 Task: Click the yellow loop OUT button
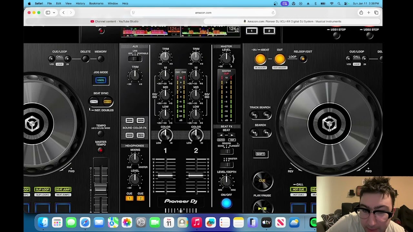pos(280,59)
